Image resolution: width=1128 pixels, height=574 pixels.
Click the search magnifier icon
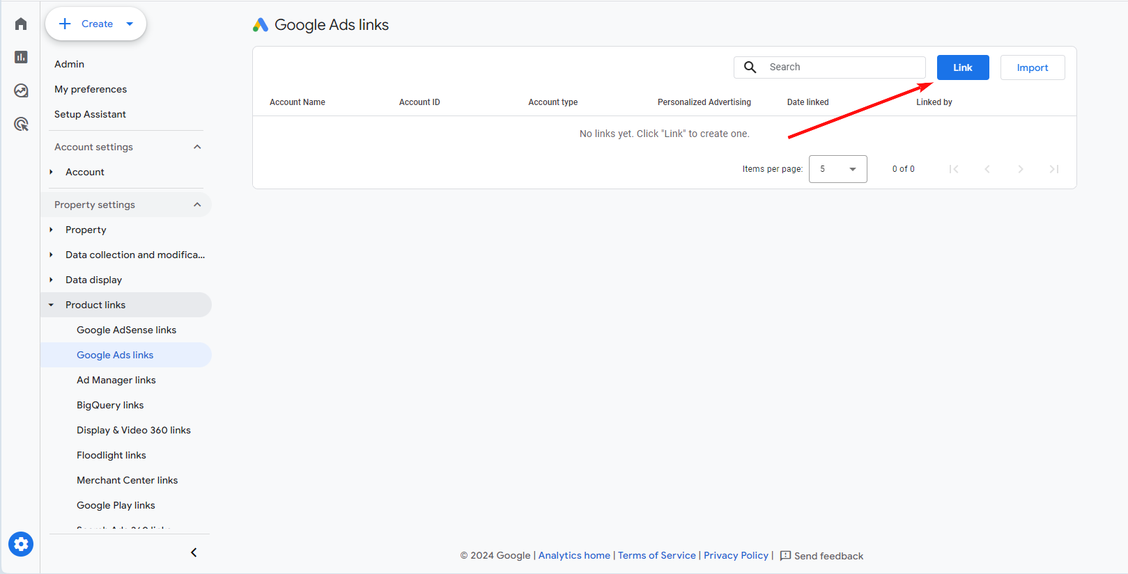tap(750, 67)
